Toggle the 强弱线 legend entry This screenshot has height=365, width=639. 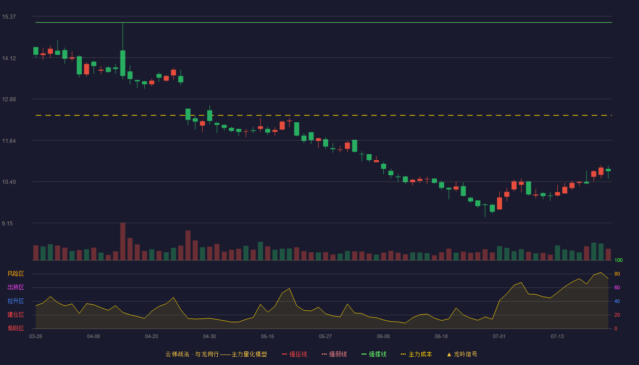coord(335,354)
